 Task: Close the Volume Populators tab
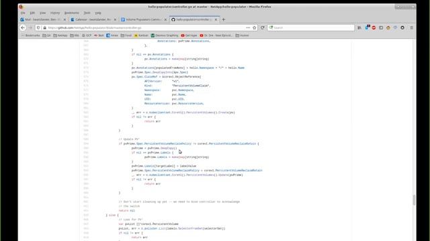click(x=165, y=19)
